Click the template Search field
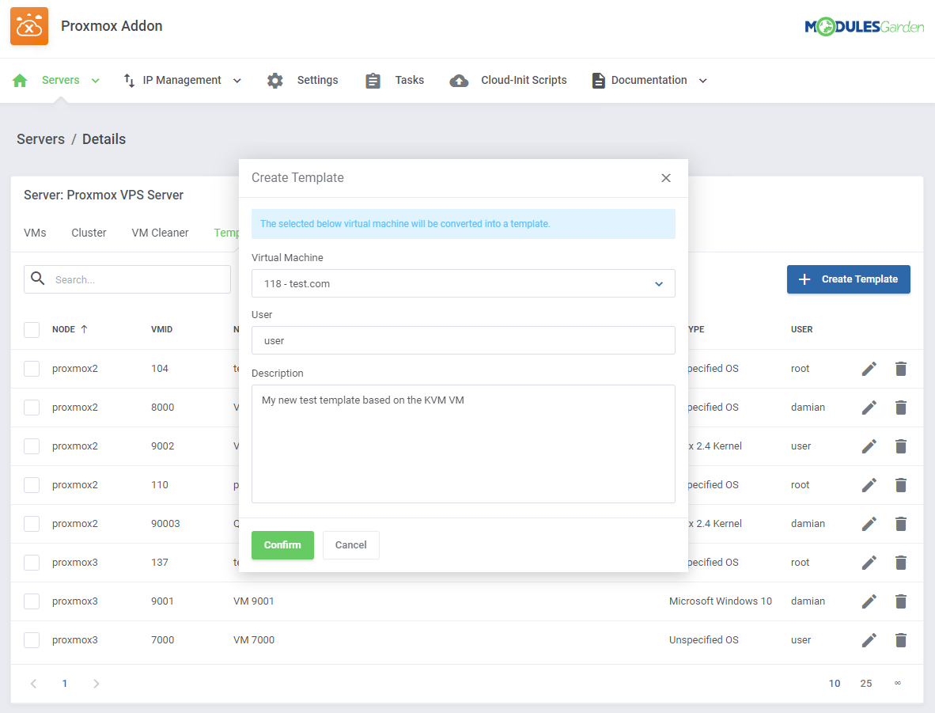Screen dimensions: 935x713 point(127,279)
